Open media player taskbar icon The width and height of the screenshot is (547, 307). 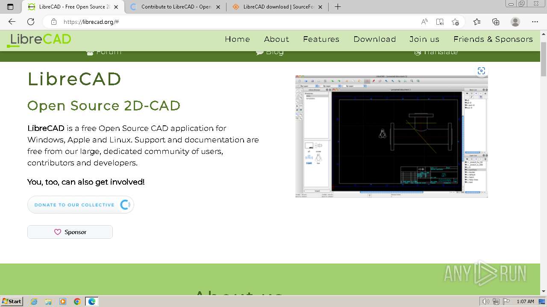point(63,301)
